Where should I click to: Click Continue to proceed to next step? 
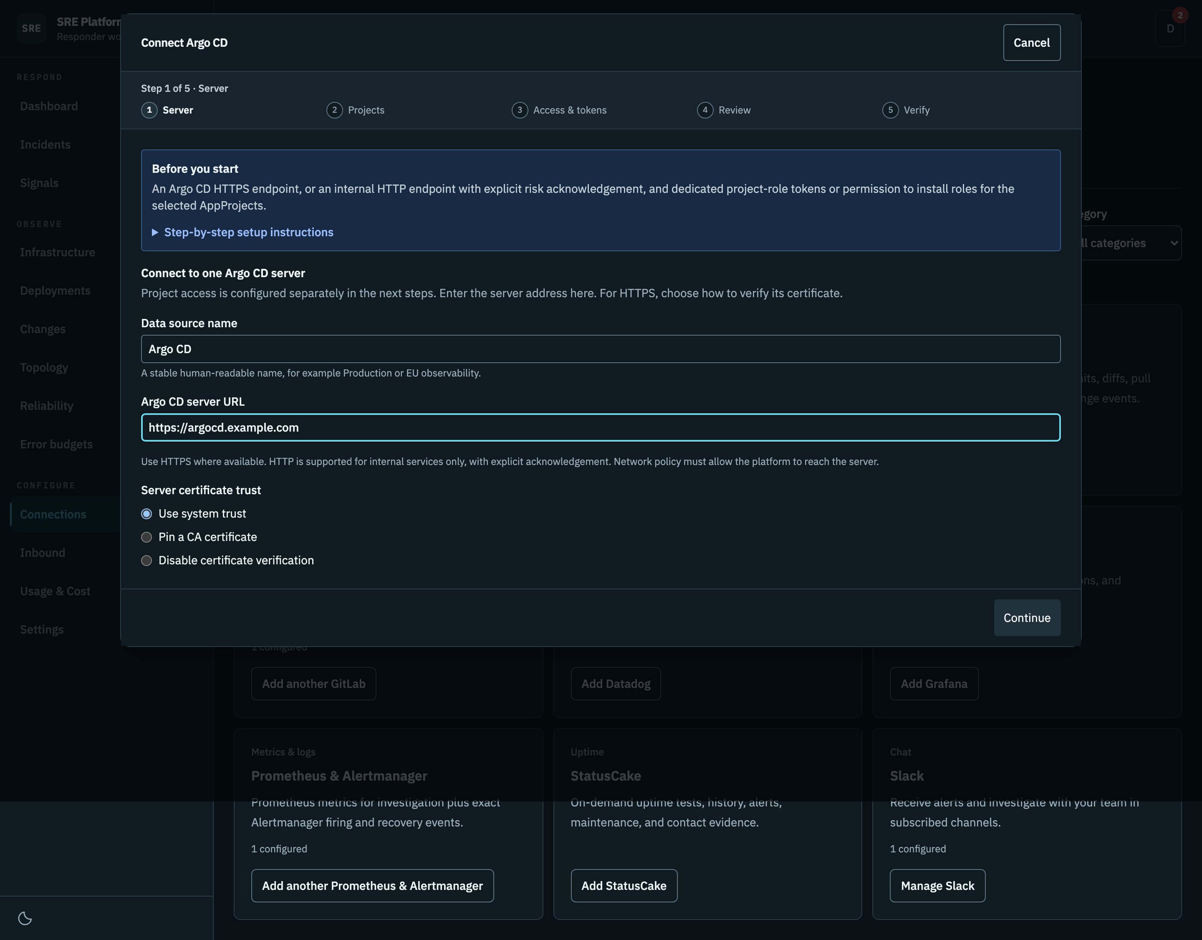tap(1027, 617)
